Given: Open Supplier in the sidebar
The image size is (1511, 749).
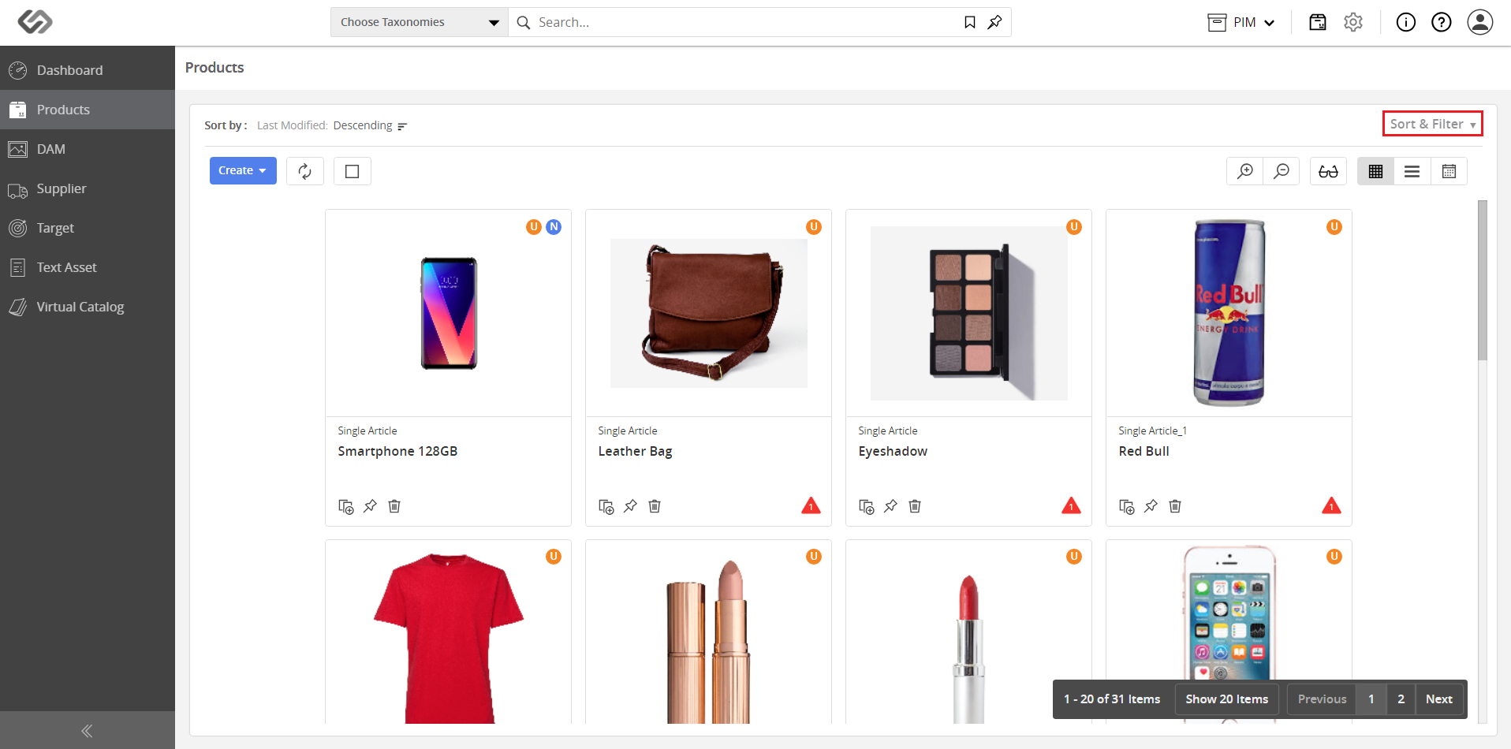Looking at the screenshot, I should point(88,188).
